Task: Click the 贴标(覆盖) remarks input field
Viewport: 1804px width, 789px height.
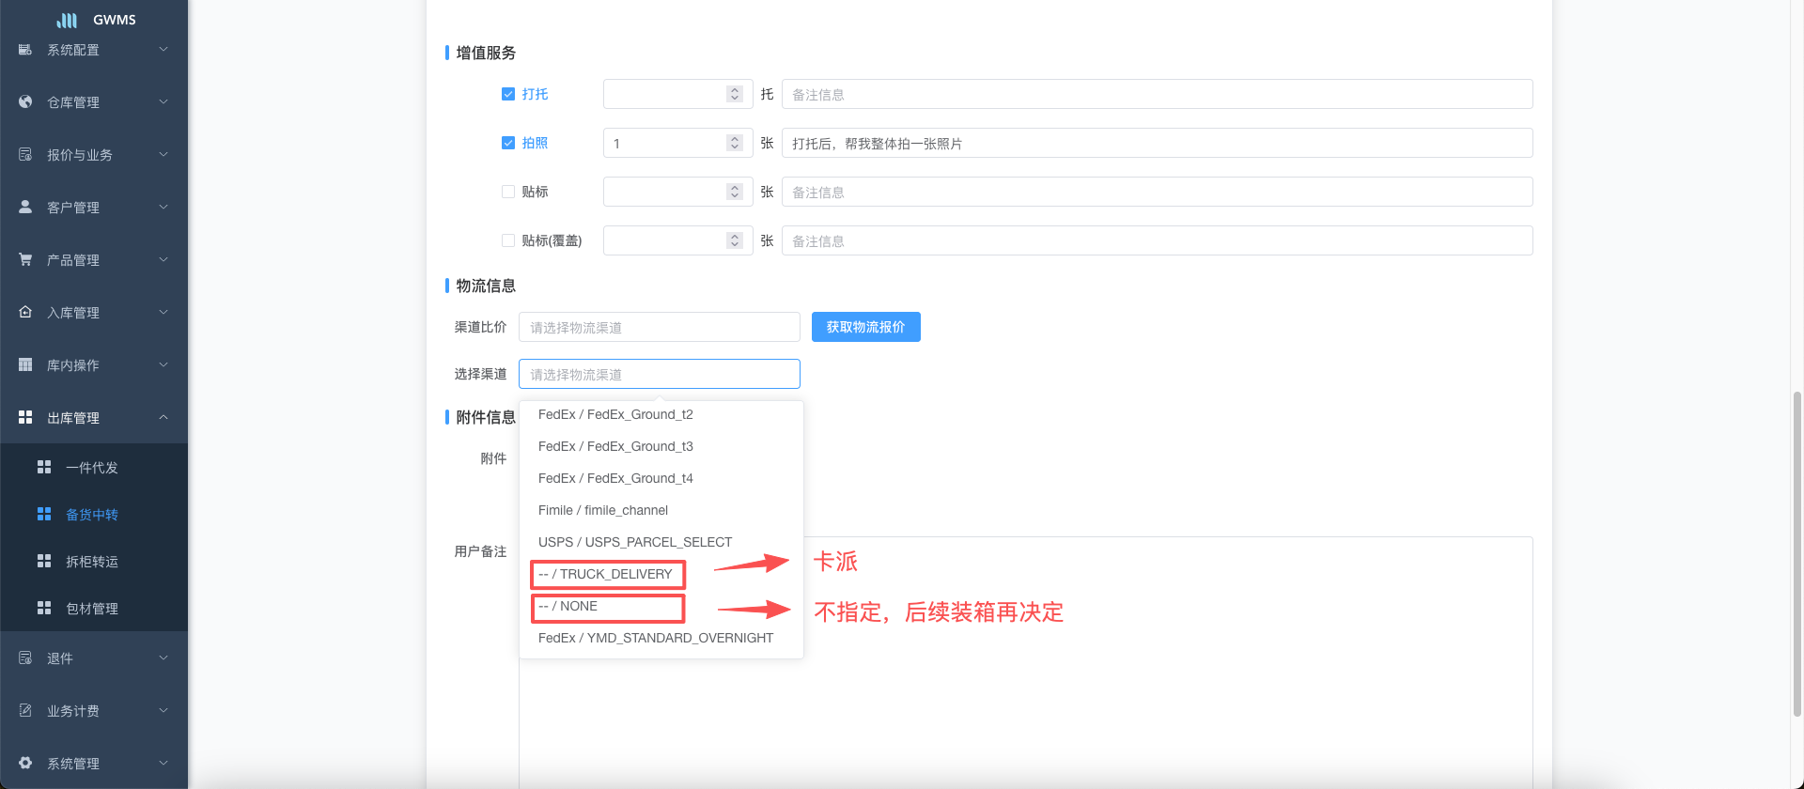Action: [x=1158, y=240]
